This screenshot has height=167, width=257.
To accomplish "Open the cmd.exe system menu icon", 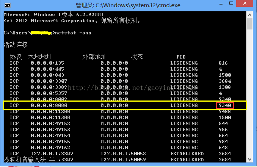I will coord(8,5).
